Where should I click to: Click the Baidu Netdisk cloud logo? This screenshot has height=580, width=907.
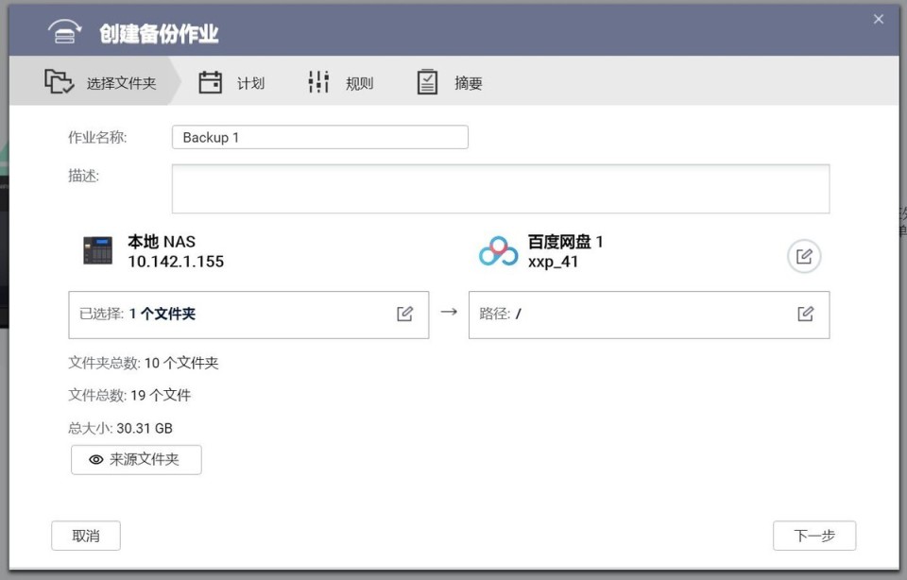(498, 251)
